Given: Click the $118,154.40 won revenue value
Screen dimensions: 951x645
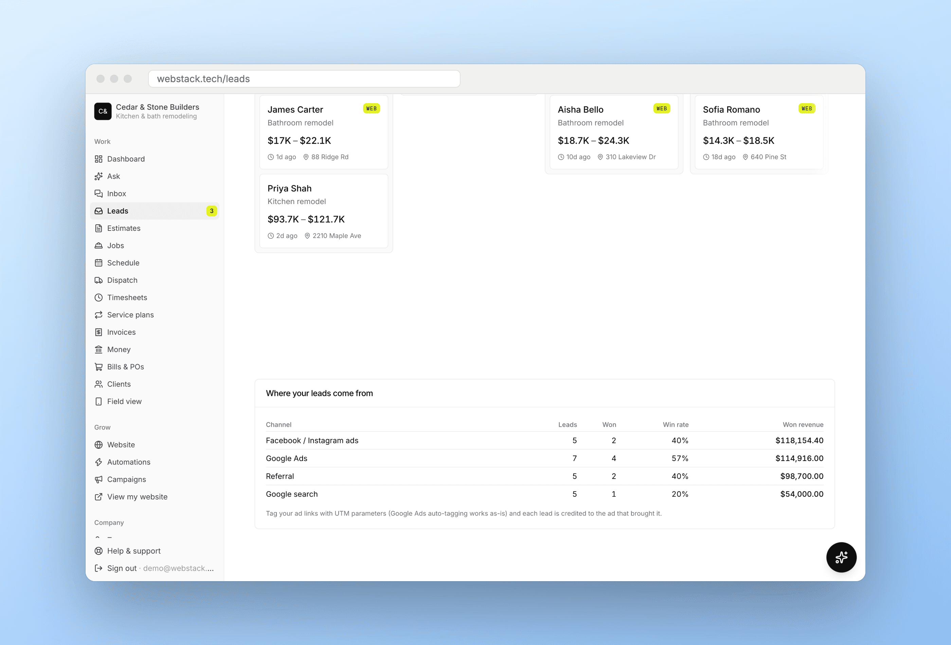Looking at the screenshot, I should click(799, 441).
